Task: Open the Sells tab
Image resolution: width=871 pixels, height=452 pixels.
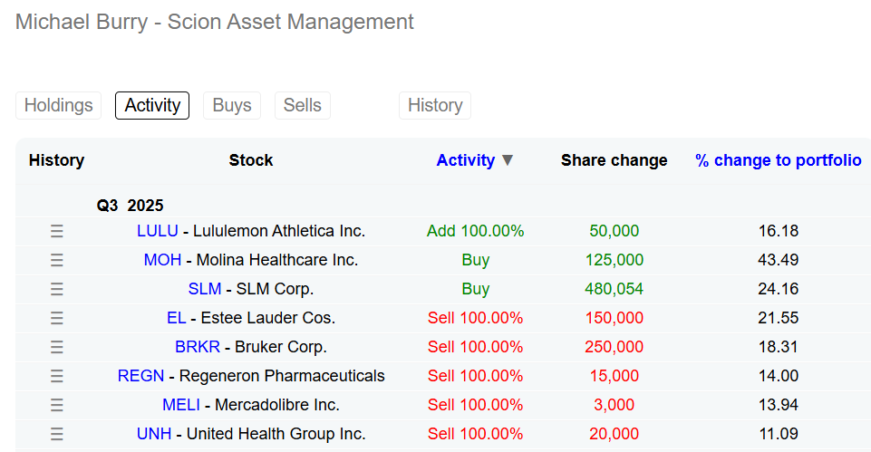Action: [302, 105]
